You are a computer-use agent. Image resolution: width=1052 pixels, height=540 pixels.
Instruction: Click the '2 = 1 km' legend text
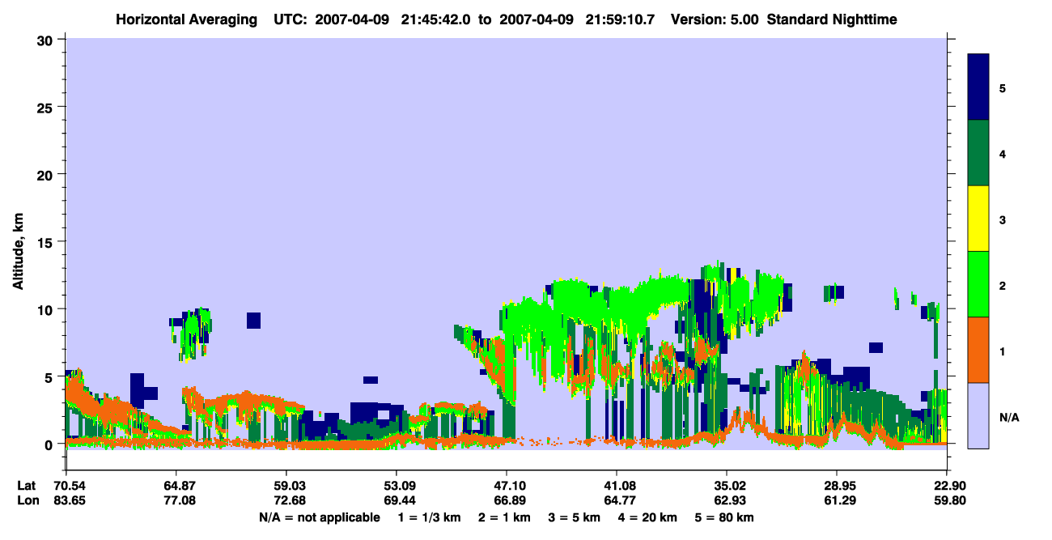[x=503, y=517]
